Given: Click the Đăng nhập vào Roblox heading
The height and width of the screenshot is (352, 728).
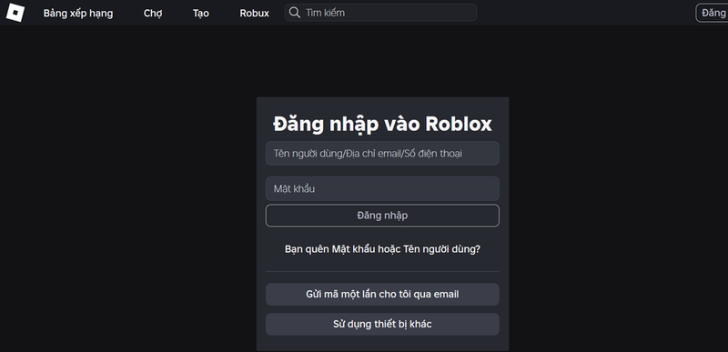Looking at the screenshot, I should 382,125.
